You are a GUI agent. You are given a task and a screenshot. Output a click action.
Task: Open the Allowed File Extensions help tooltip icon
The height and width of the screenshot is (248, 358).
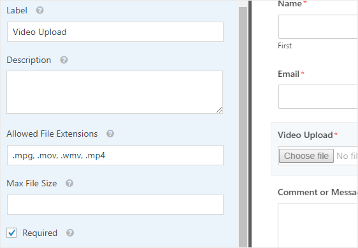(110, 134)
